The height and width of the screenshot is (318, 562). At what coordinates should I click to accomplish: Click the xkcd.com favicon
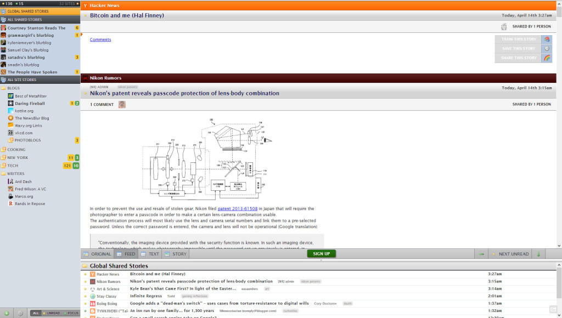[10, 133]
